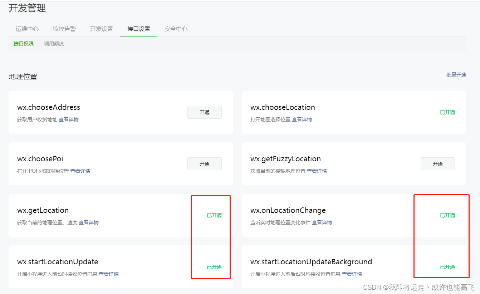Open 查看详情 for wx.chooseLocation
Viewport: 480px width, 294px height.
coord(302,119)
